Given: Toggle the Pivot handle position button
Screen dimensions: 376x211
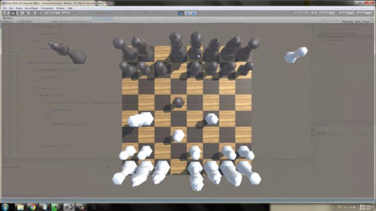Looking at the screenshot, I should (x=51, y=13).
